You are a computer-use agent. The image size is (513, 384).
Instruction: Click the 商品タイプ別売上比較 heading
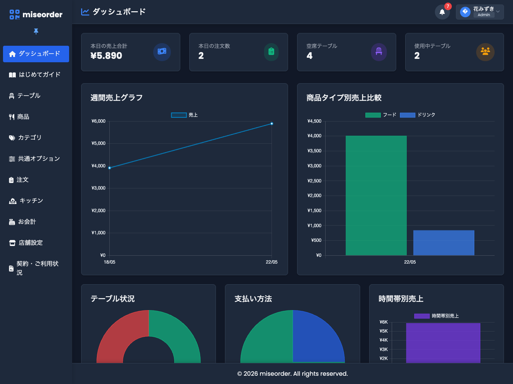(x=344, y=98)
